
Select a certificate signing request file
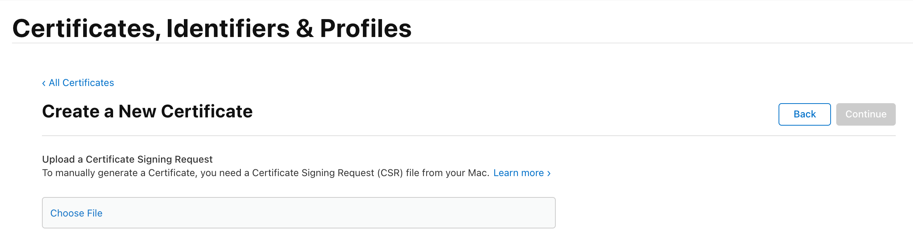coord(76,213)
